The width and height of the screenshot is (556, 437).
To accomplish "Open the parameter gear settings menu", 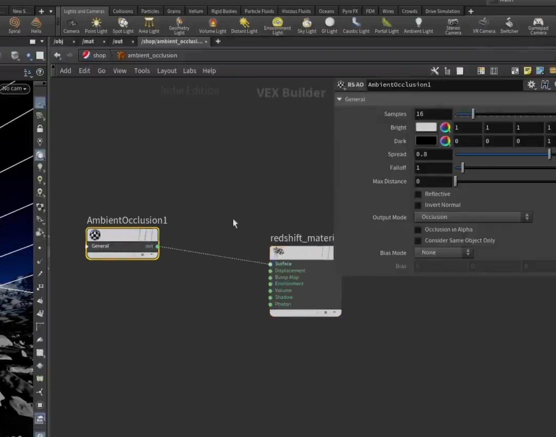I will [531, 85].
